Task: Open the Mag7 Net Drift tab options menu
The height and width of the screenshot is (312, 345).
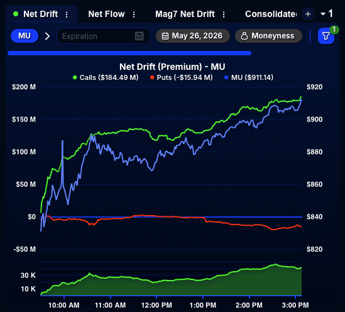Action: (224, 14)
